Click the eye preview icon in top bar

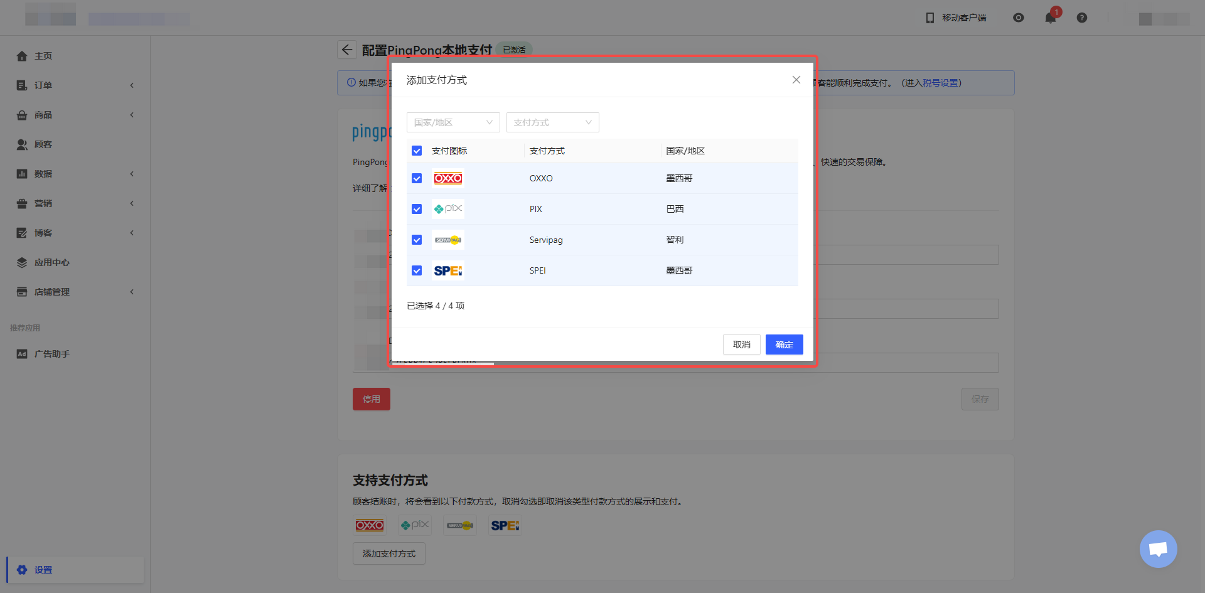[x=1019, y=18]
